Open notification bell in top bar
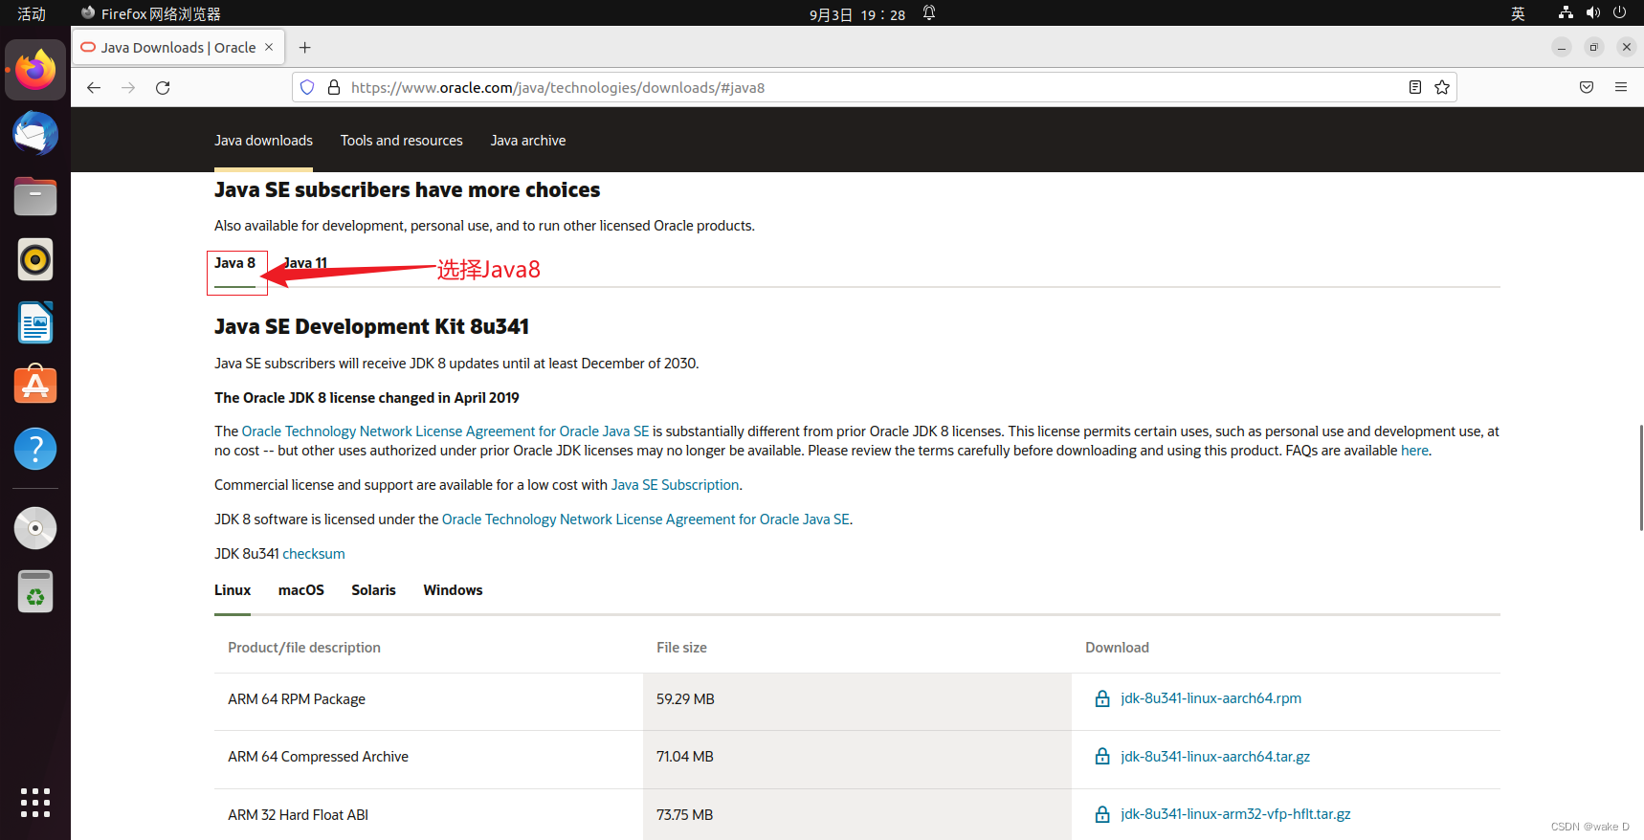Screen dimensions: 1644x840 [929, 13]
